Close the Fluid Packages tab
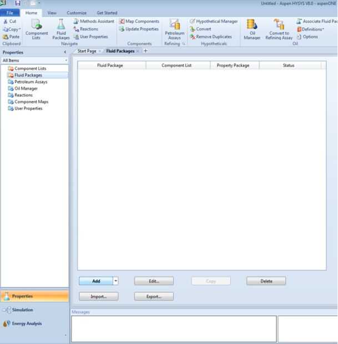The height and width of the screenshot is (344, 338). (x=138, y=51)
